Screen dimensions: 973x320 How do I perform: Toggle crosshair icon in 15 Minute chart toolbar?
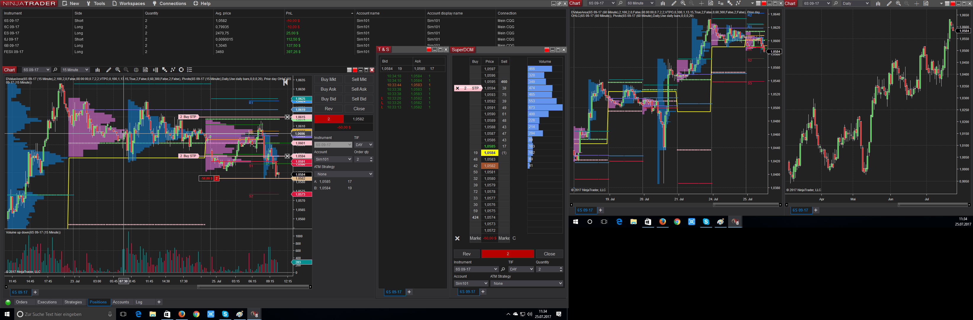click(136, 70)
